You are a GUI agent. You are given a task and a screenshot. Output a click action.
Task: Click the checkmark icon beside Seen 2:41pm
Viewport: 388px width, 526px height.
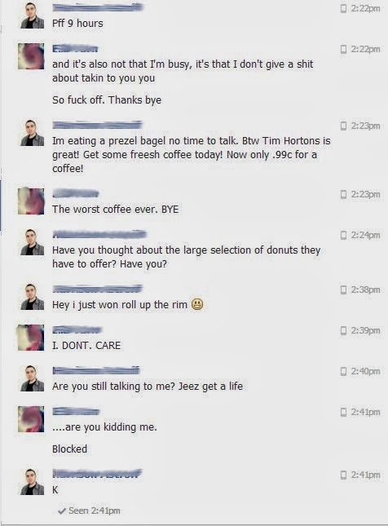62,511
